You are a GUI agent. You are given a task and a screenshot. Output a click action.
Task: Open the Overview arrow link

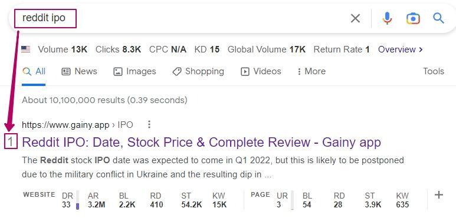400,49
